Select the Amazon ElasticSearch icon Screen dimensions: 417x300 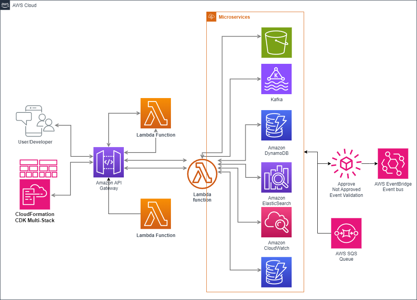(276, 177)
